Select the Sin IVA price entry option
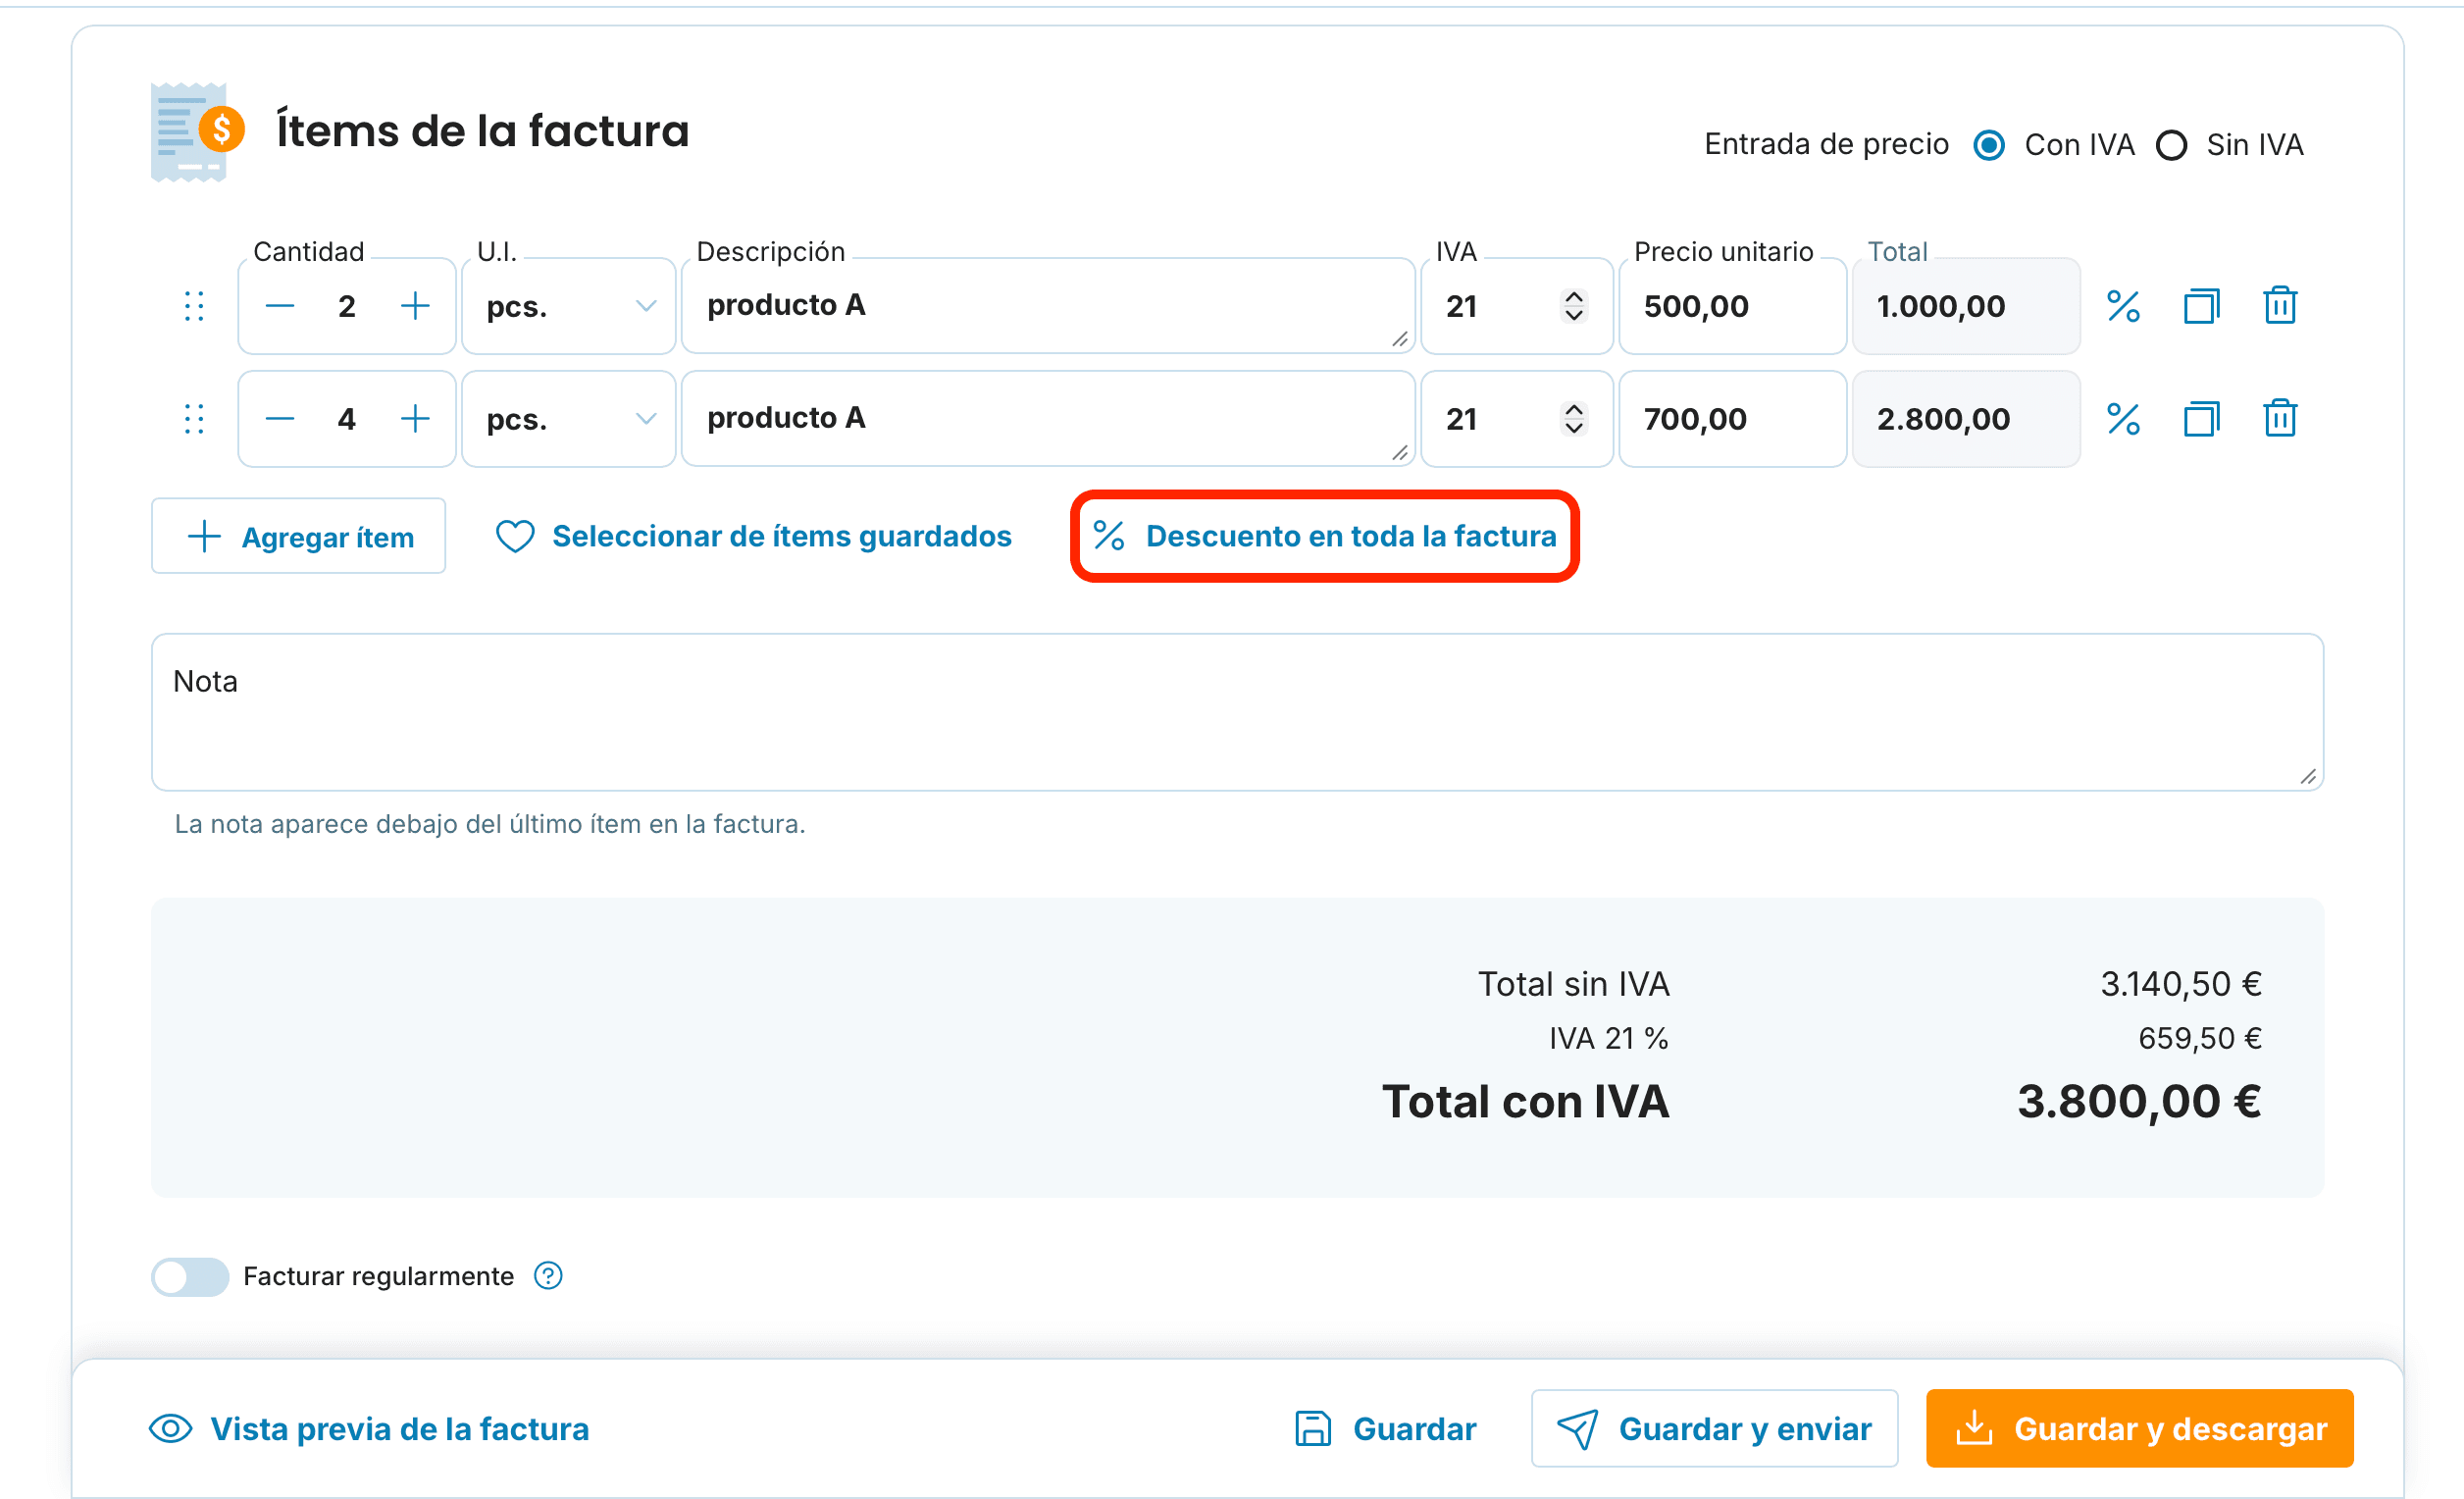2464x1499 pixels. tap(2171, 145)
